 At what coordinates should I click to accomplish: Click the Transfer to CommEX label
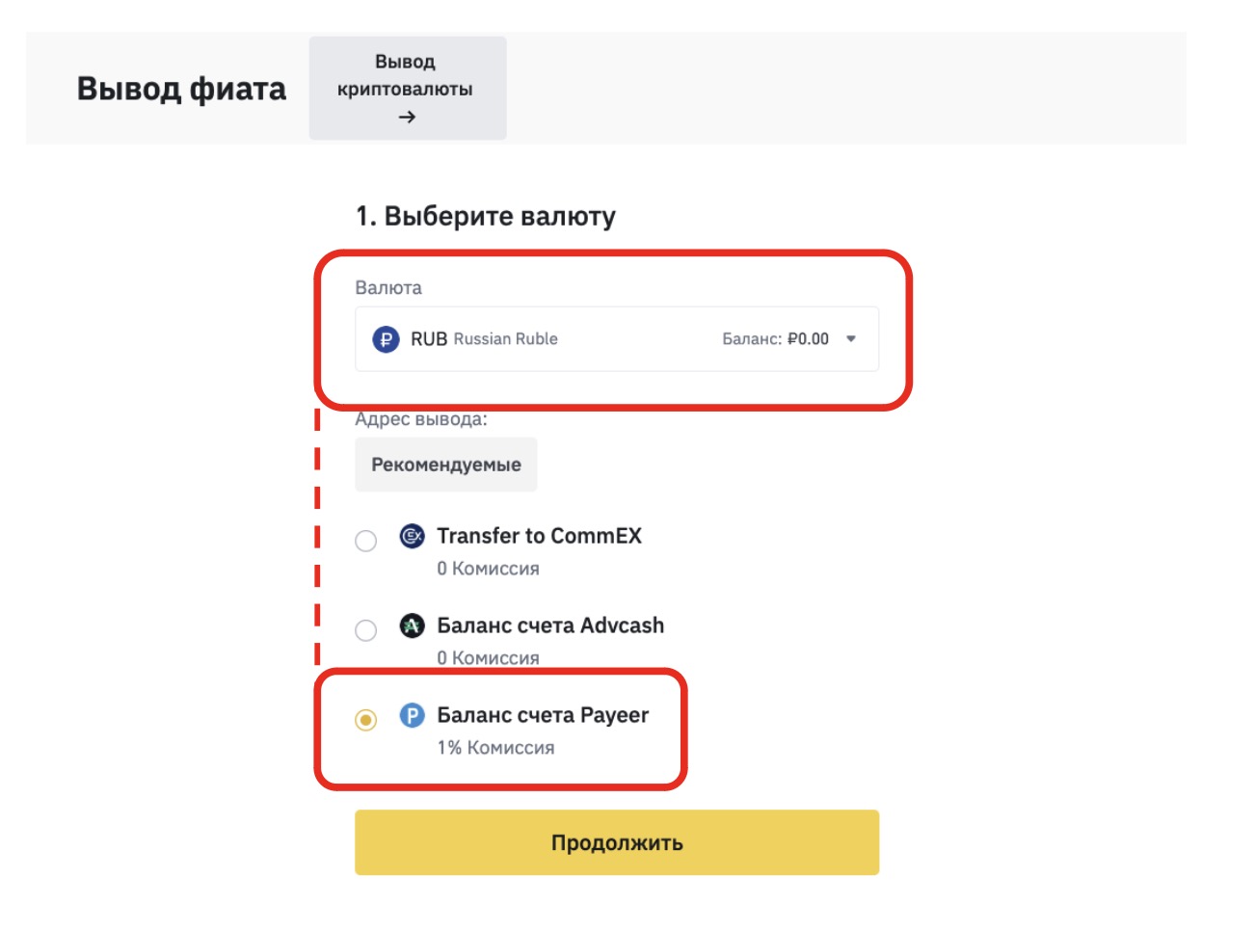(539, 536)
